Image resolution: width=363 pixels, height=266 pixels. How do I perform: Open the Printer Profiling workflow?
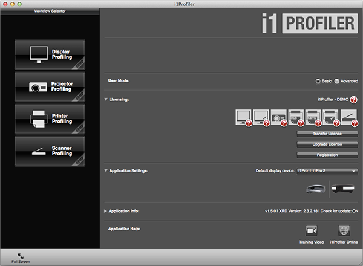(x=50, y=119)
